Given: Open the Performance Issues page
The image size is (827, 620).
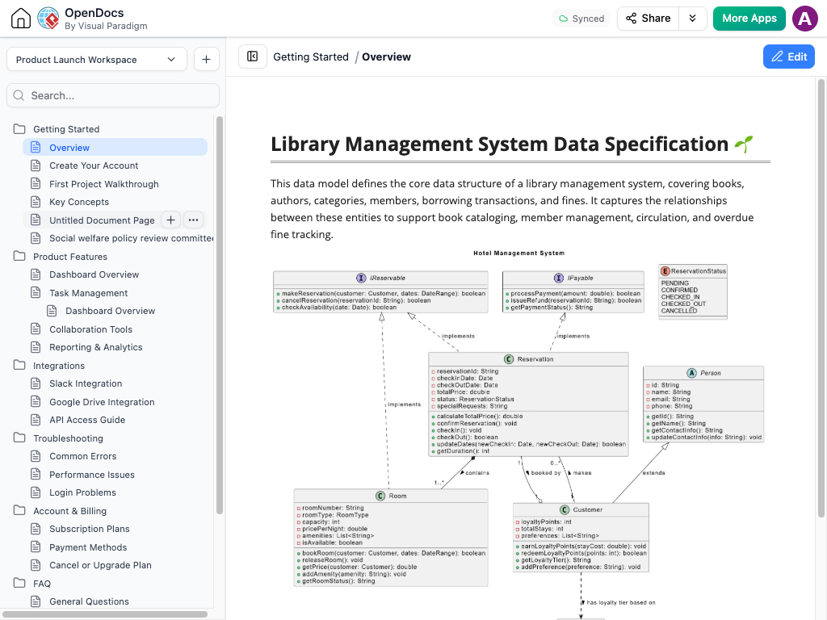Looking at the screenshot, I should coord(92,475).
